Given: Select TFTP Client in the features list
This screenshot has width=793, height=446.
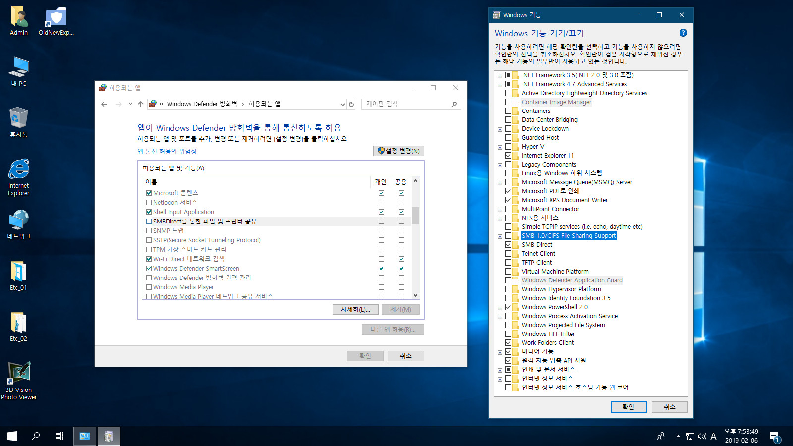Looking at the screenshot, I should point(537,263).
